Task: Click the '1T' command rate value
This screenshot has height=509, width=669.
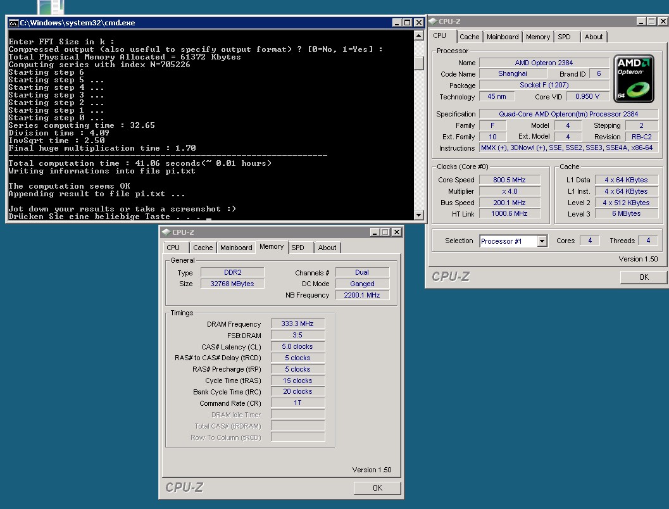Action: tap(297, 403)
